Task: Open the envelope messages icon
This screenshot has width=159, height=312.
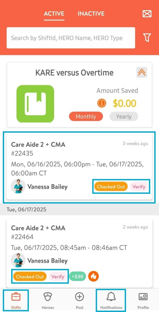Action: click(147, 14)
